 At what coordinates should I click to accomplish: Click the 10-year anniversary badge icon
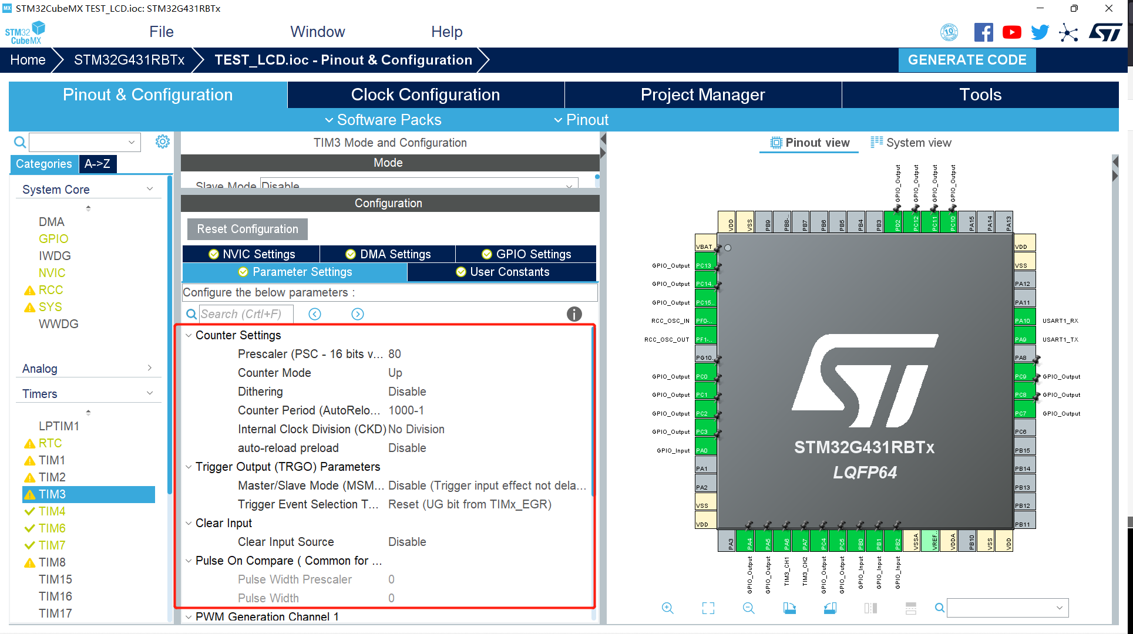click(x=949, y=32)
